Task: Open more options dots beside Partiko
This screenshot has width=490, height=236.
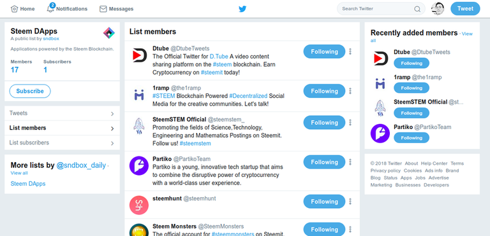Action: coord(350,162)
